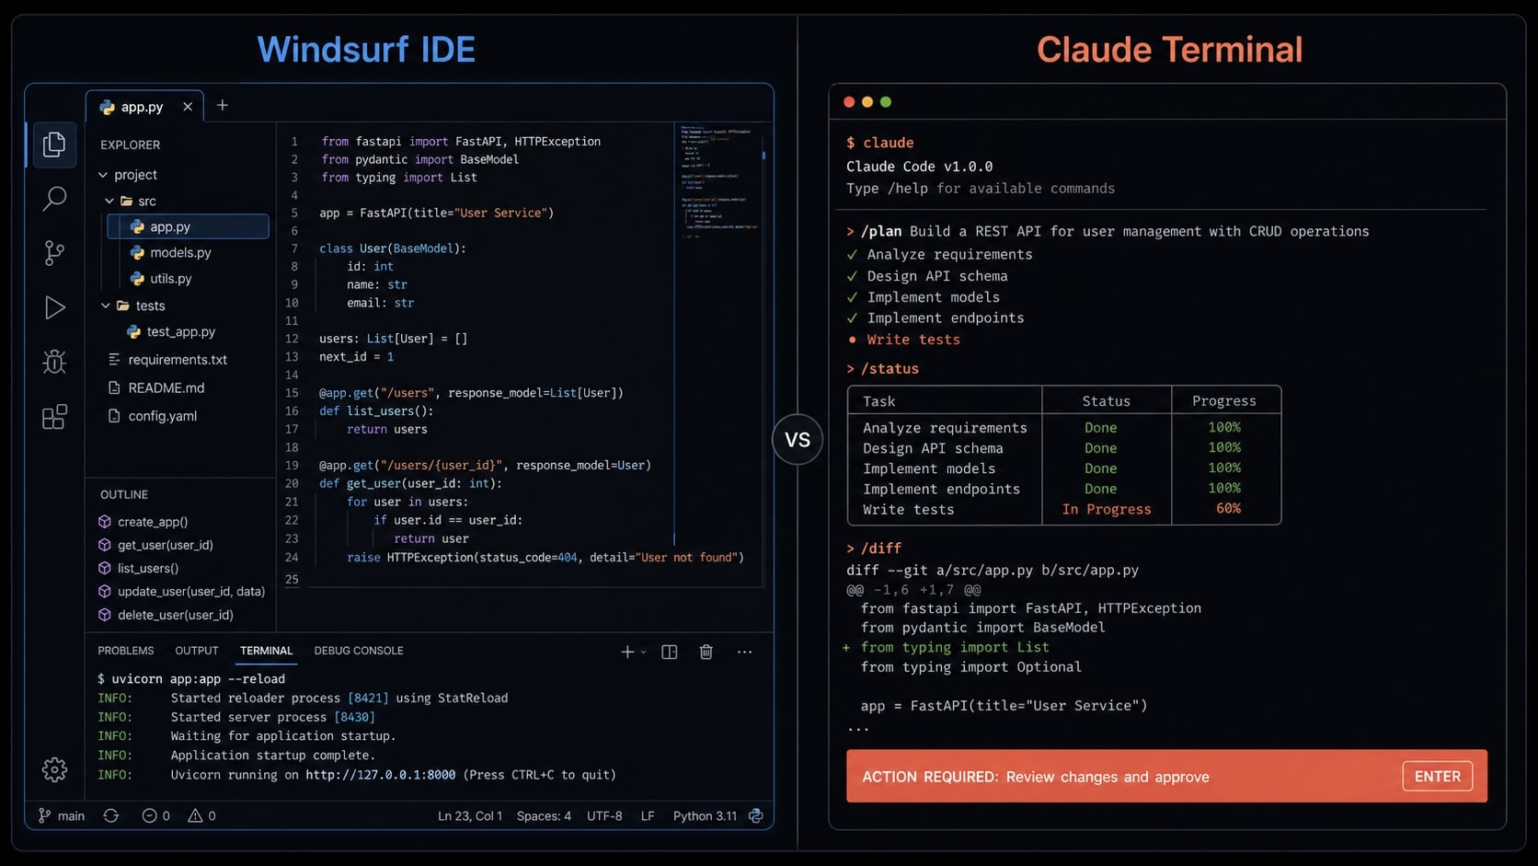Click green maximize dot in Claude Terminal

point(886,102)
